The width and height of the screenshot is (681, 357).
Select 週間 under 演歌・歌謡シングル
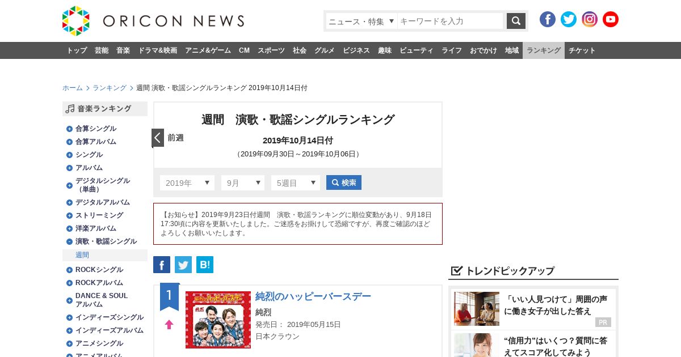point(82,255)
